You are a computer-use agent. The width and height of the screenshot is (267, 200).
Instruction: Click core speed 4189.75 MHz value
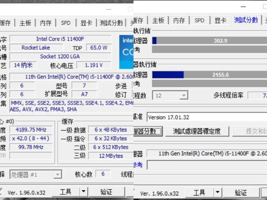[x=31, y=130]
